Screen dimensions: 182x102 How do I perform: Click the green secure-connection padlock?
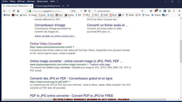click(x=30, y=11)
